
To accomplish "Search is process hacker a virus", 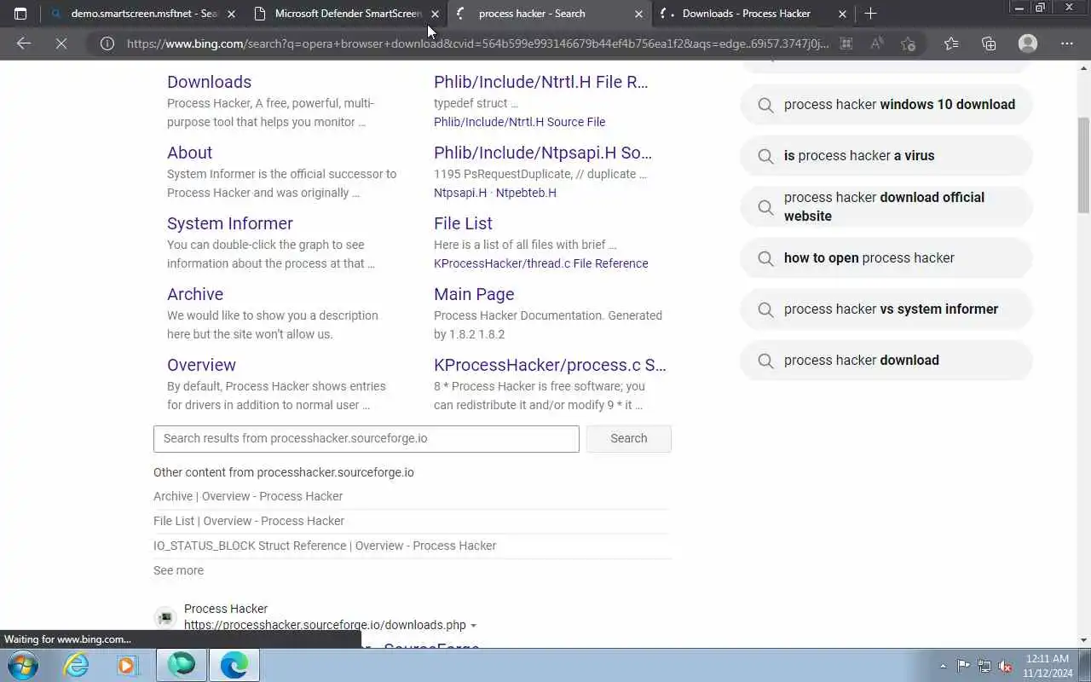I will (886, 156).
